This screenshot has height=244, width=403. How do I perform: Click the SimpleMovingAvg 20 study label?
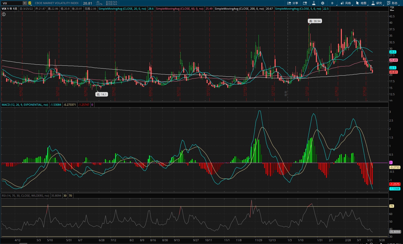click(122, 9)
